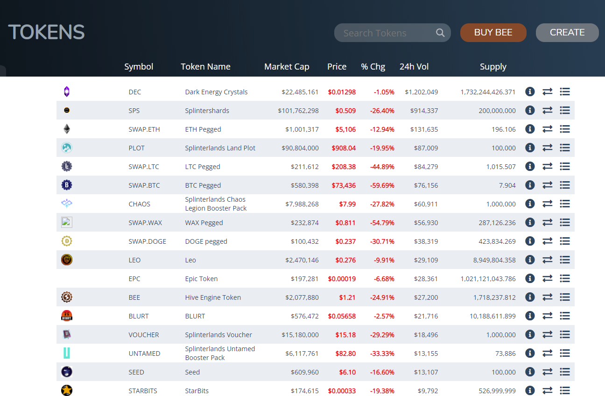Screen dimensions: 605x396
Task: Open list icon for SWAP.BTC row
Action: pyautogui.click(x=565, y=185)
